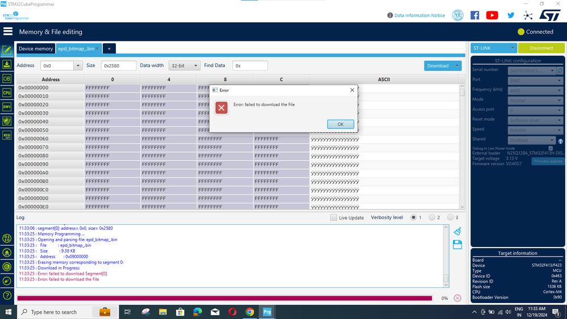Cancel operation via progress bar X icon
567x319 pixels.
coord(457,298)
